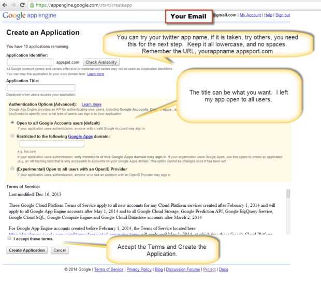Open My Account link
The width and height of the screenshot is (321, 285).
250,15
